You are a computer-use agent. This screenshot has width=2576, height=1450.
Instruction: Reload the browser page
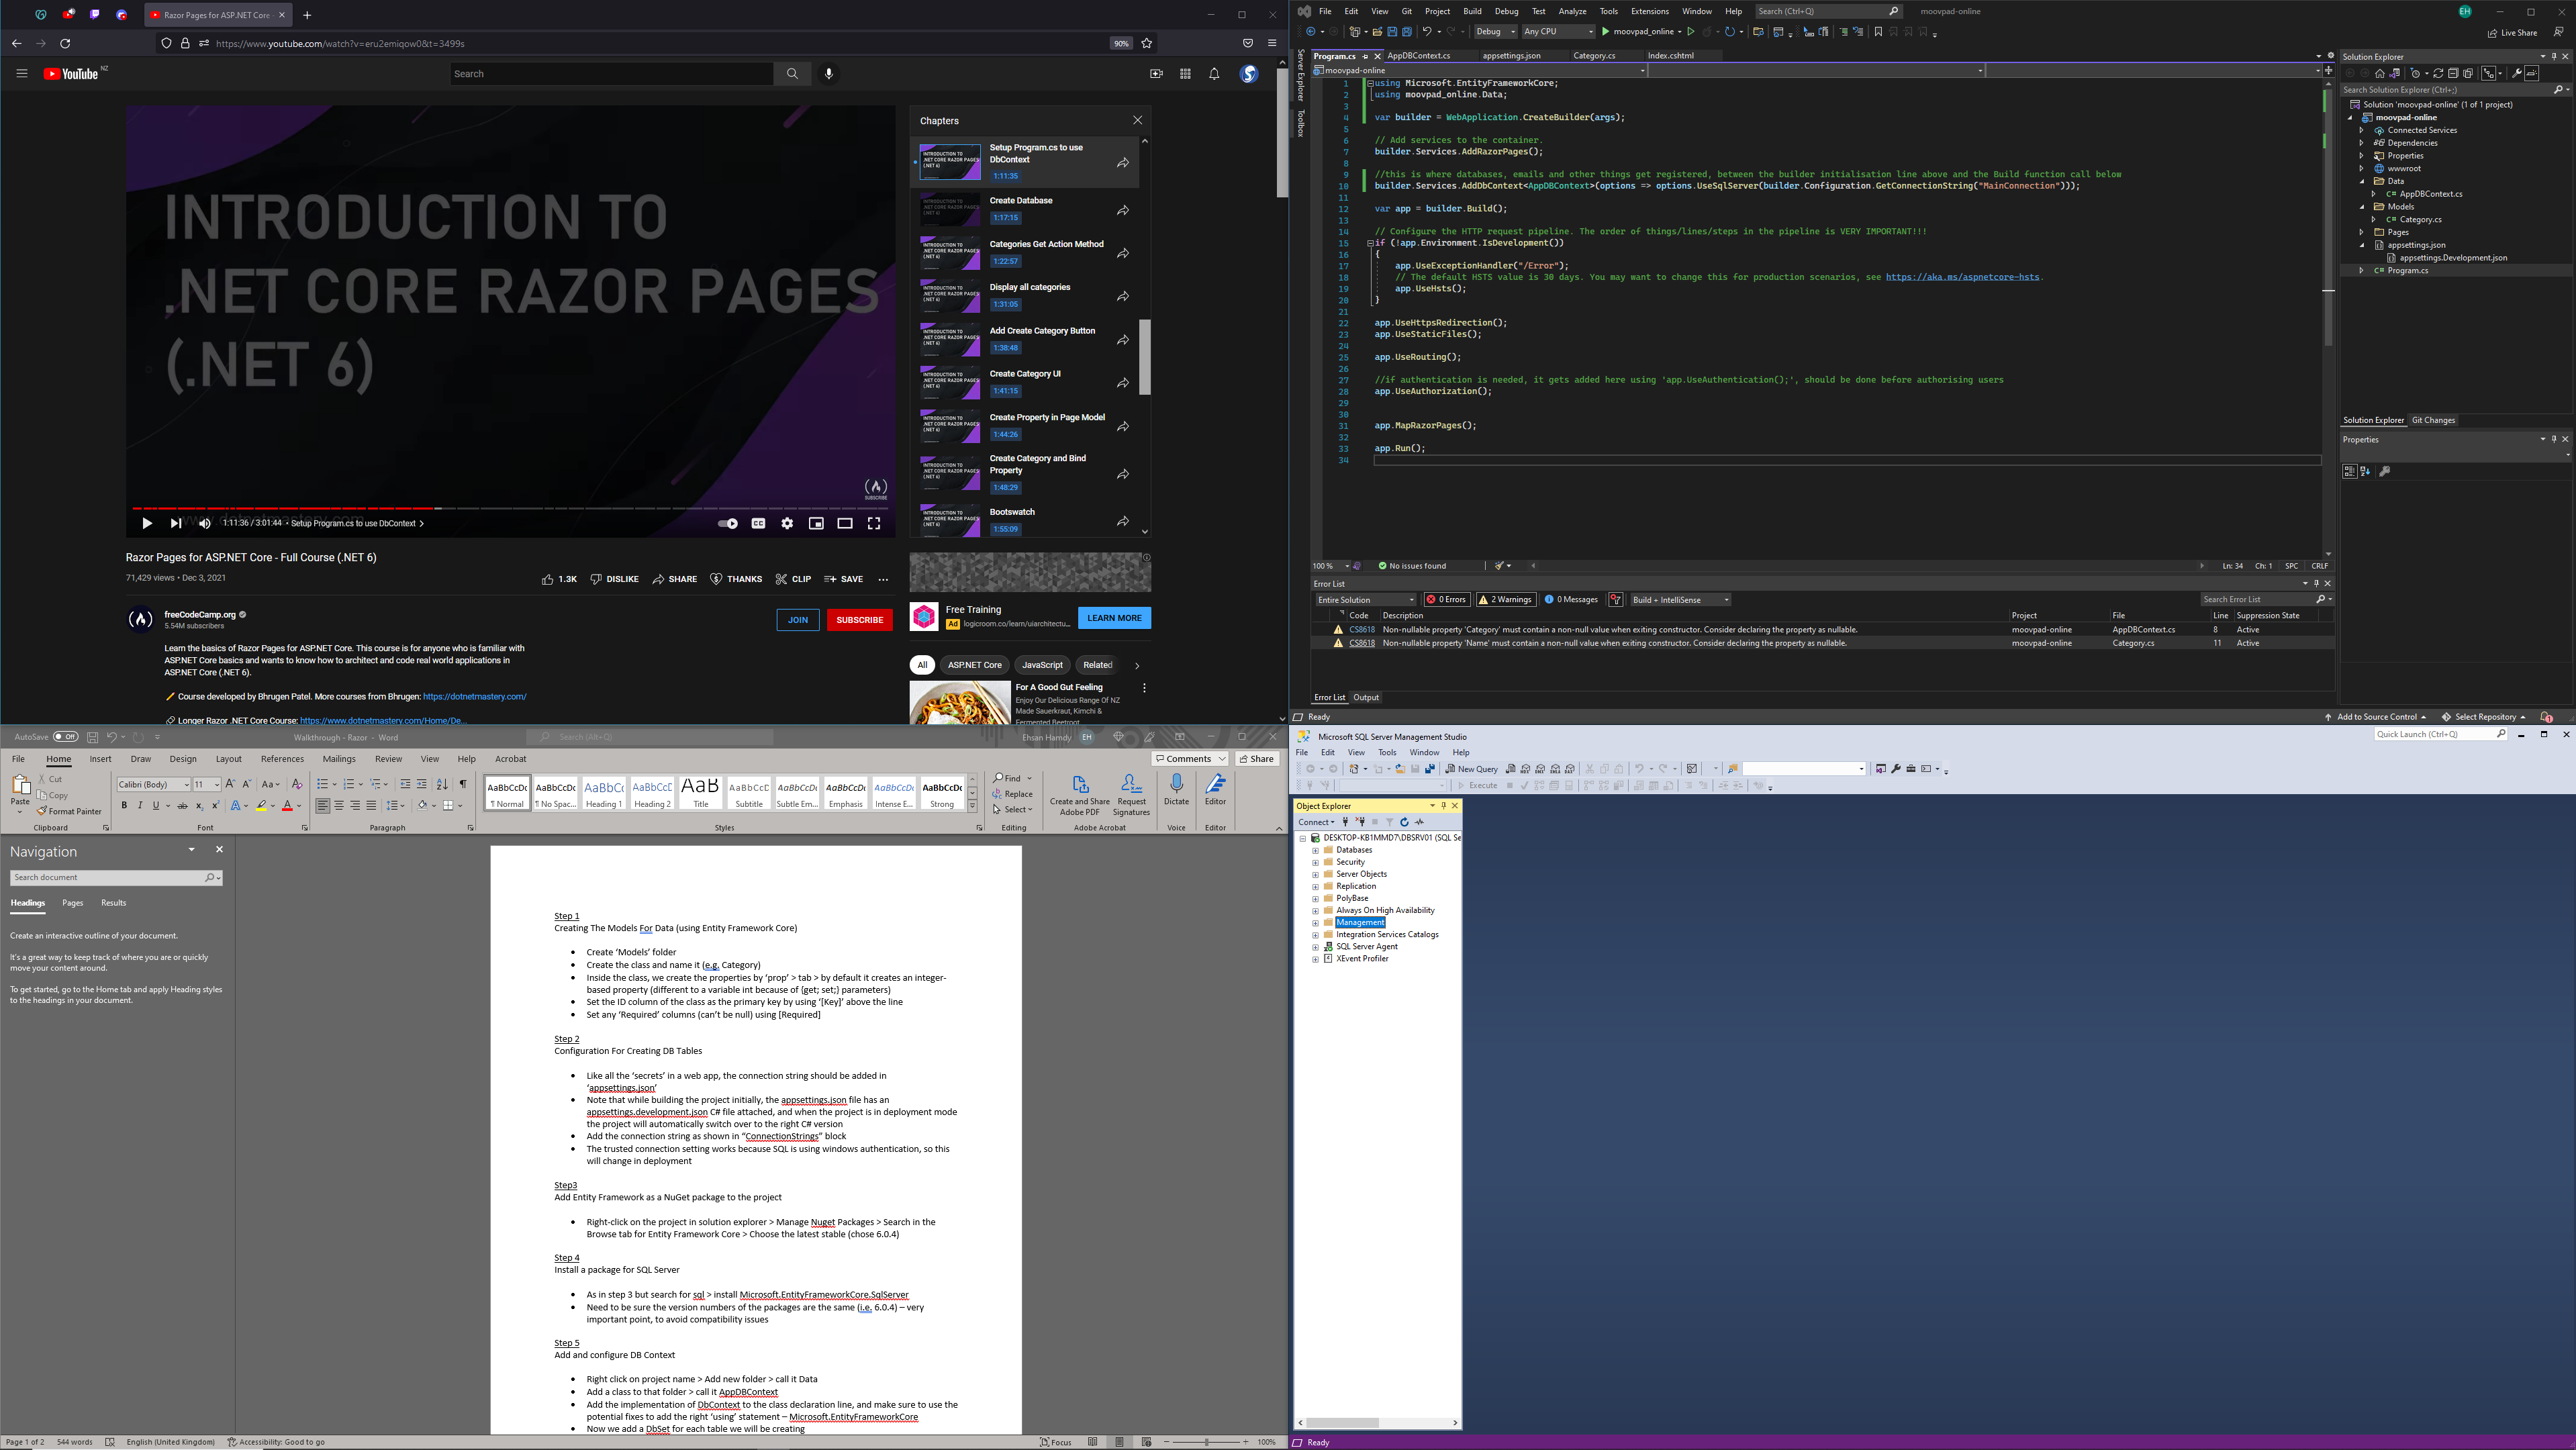pyautogui.click(x=65, y=43)
